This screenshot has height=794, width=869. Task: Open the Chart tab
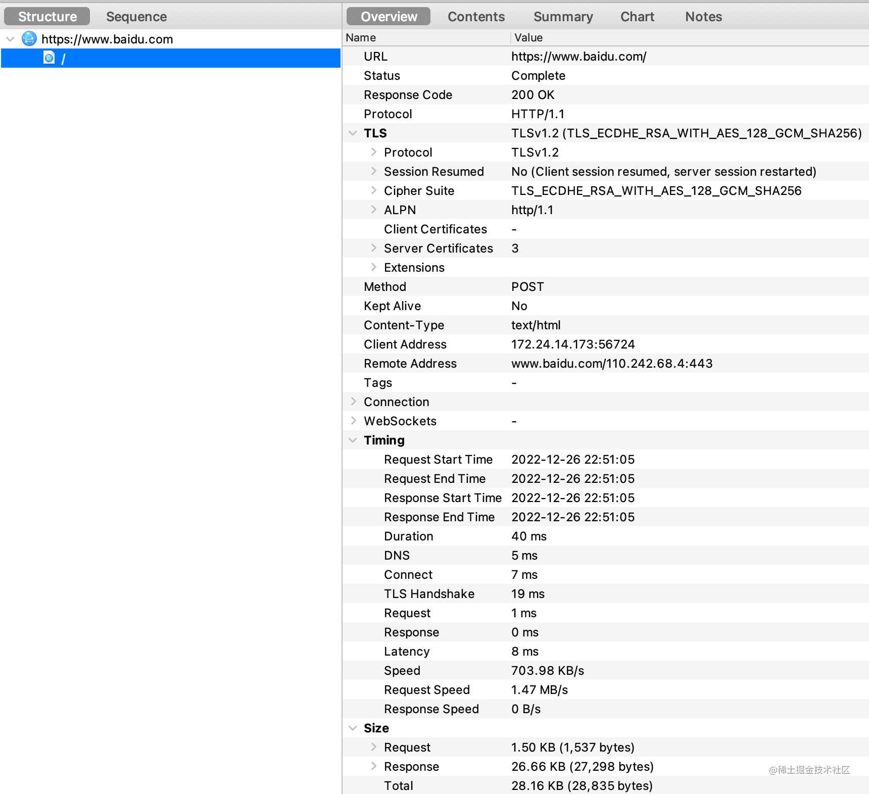[637, 16]
